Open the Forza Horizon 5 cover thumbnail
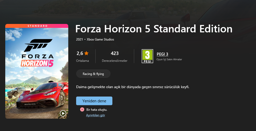Viewport: 256px width, 131px height. [37, 71]
